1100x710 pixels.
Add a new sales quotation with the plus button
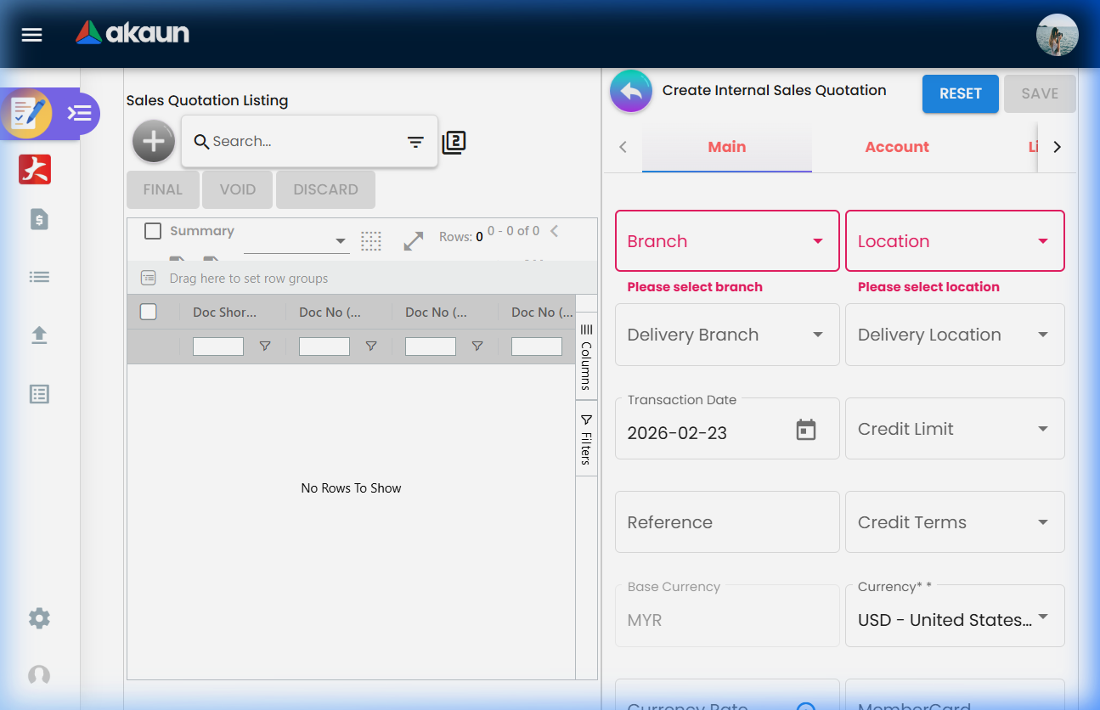(x=153, y=141)
